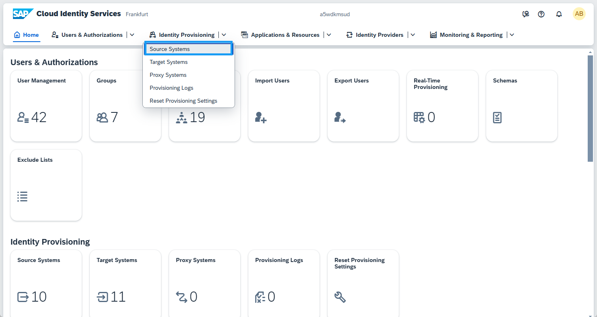Click the user count 42
597x317 pixels.
tap(39, 117)
